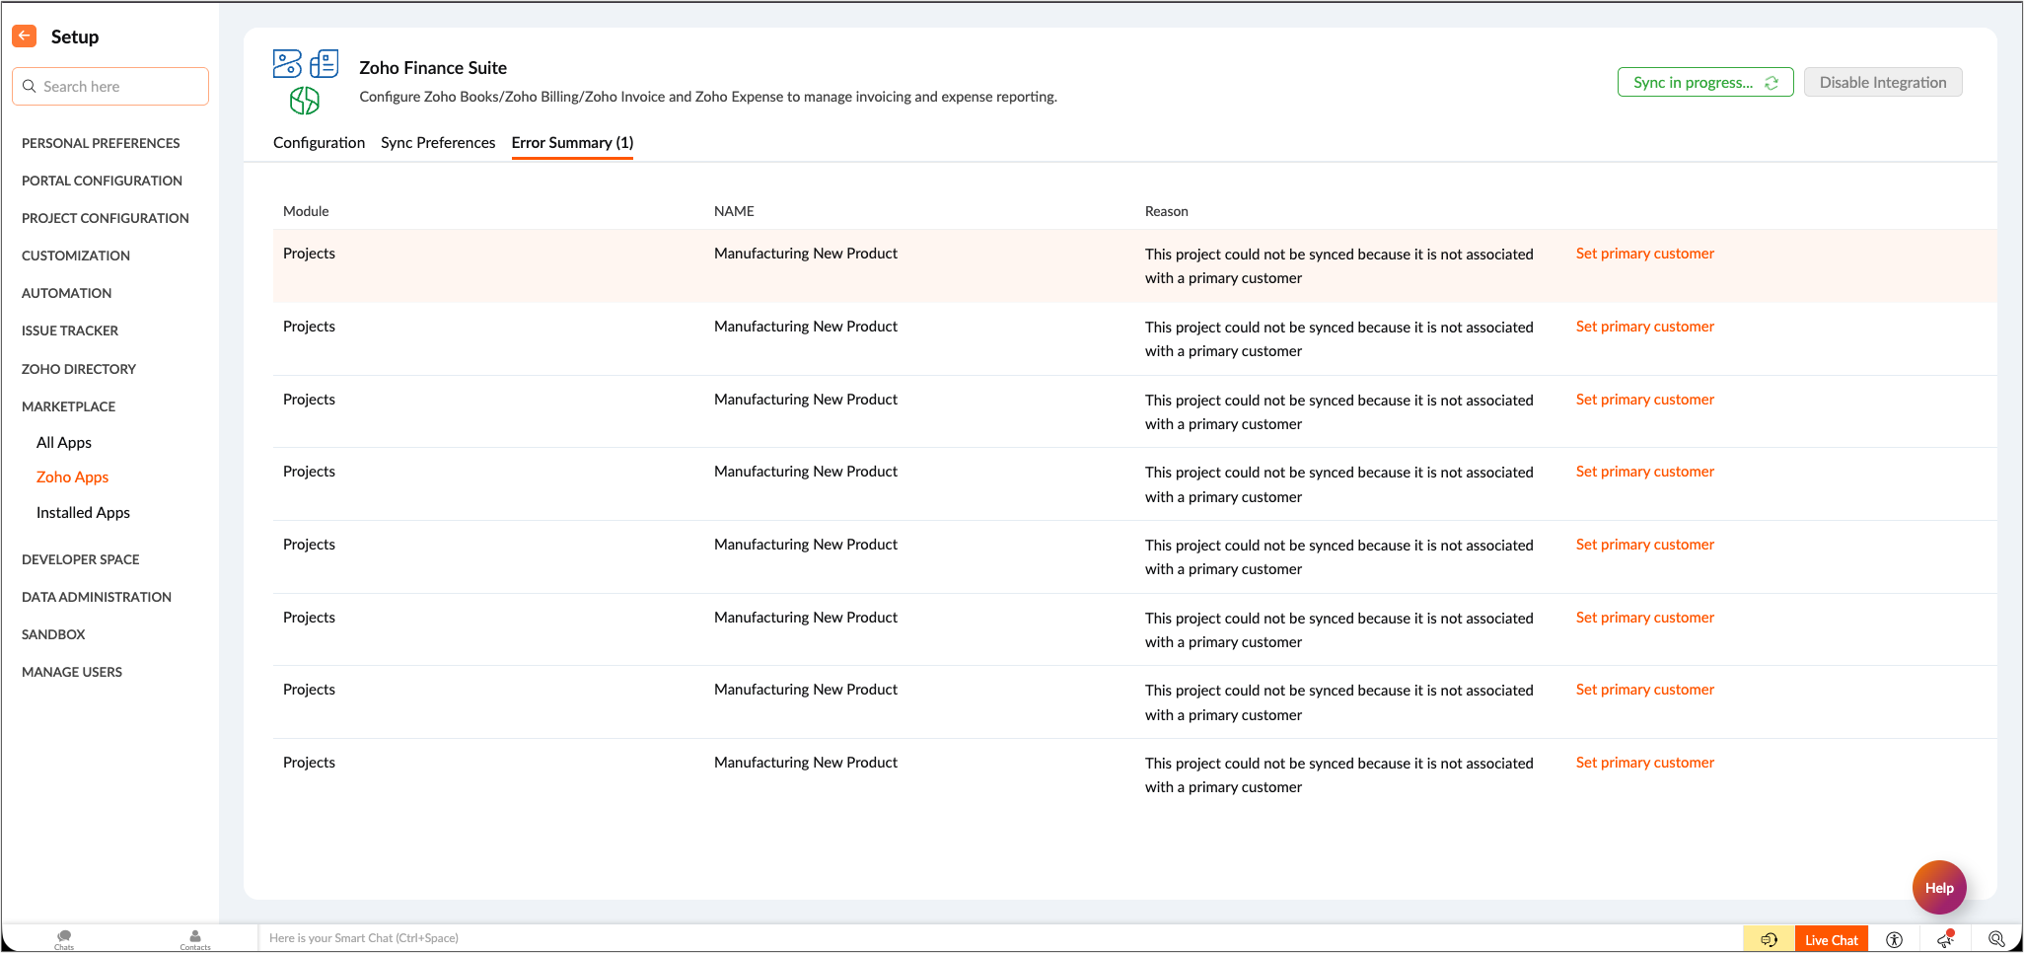This screenshot has height=953, width=2024.
Task: Switch to the Sync Preferences tab
Action: point(438,143)
